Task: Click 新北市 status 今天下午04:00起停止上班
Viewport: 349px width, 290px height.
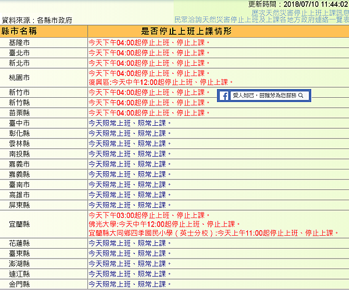Action: point(149,63)
